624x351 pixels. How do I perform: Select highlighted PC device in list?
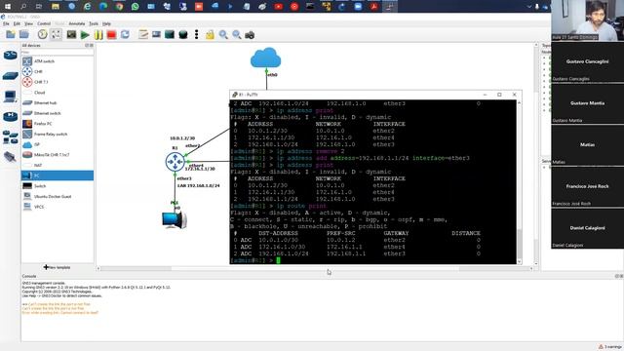click(x=58, y=175)
